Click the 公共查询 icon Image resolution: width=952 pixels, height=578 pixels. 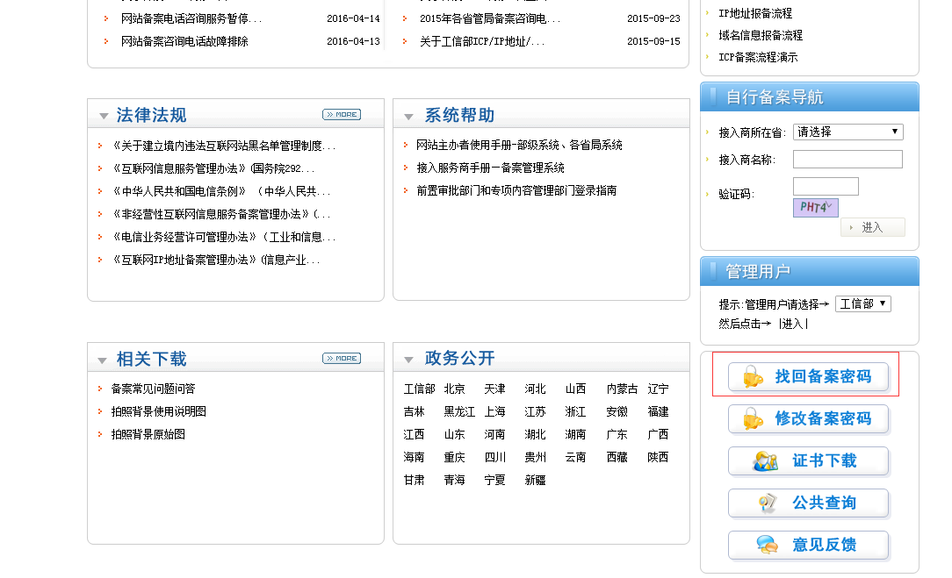(x=768, y=503)
